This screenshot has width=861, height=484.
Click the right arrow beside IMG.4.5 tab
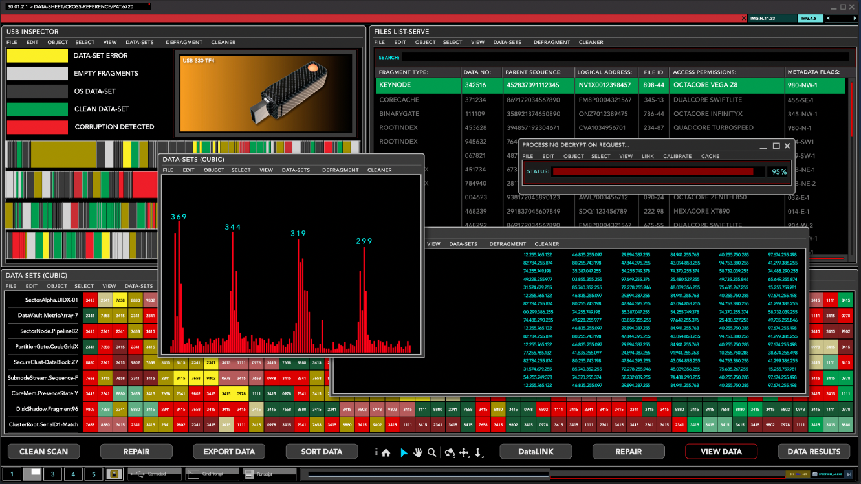click(x=854, y=19)
